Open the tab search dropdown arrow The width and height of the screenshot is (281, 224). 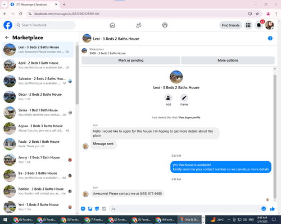tap(4, 4)
